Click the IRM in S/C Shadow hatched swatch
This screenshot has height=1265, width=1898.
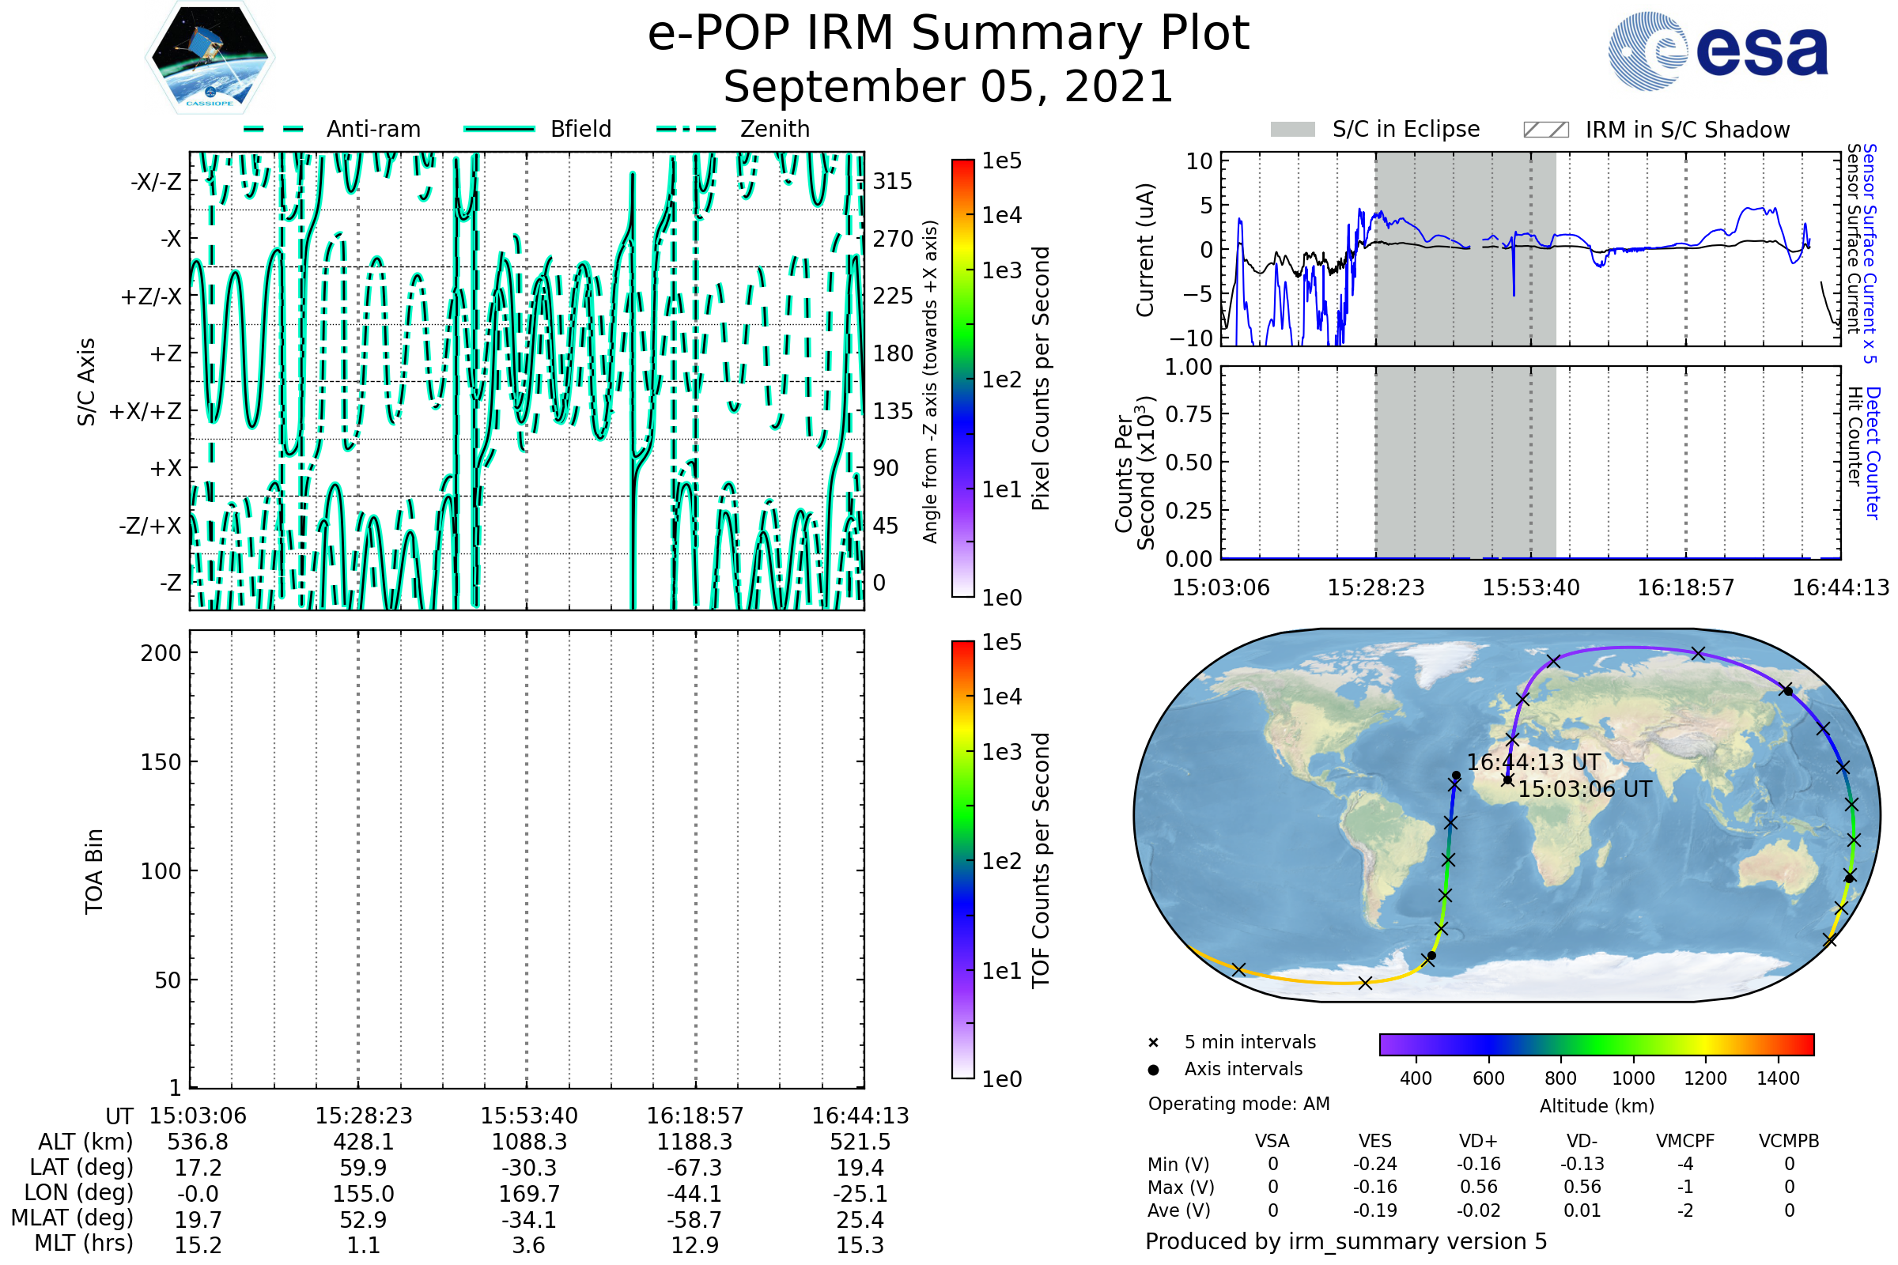1545,130
